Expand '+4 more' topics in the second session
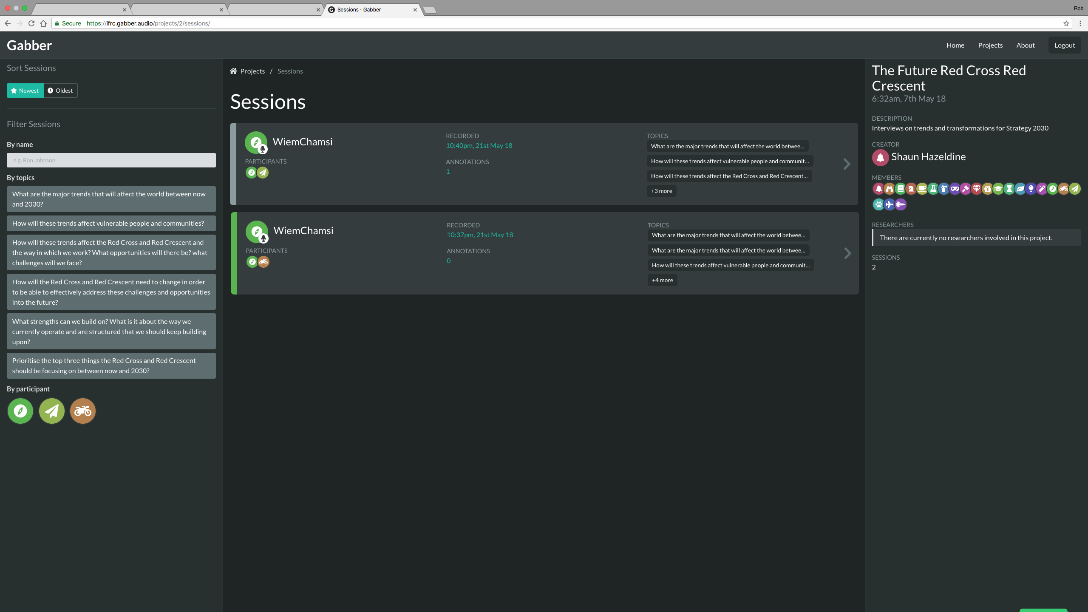 662,280
